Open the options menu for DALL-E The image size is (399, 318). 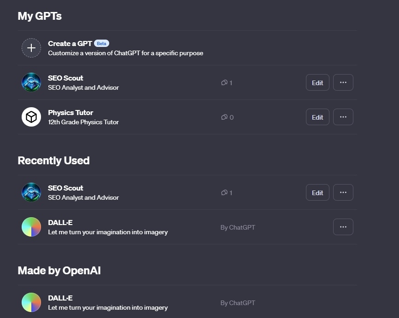(343, 226)
